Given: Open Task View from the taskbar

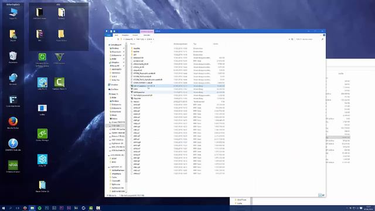Looking at the screenshot, I should click(18, 208).
